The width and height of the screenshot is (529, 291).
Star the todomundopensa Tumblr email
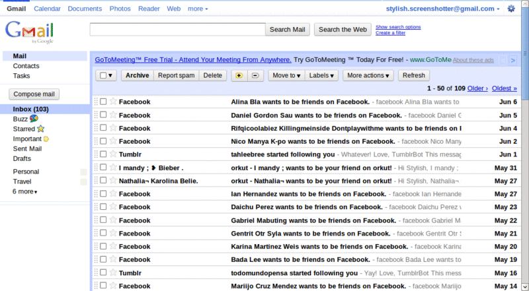(113, 272)
